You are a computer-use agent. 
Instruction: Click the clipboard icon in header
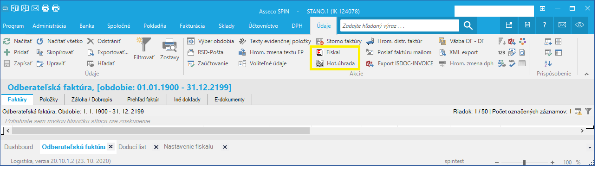[527, 25]
